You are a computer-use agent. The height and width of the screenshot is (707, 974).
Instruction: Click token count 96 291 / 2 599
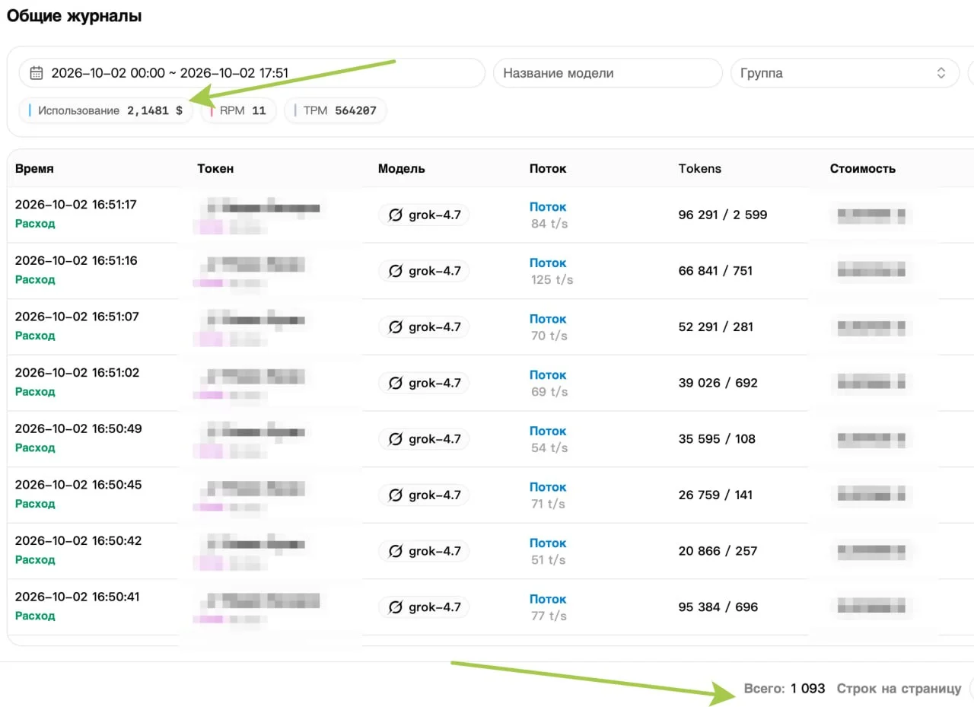722,215
